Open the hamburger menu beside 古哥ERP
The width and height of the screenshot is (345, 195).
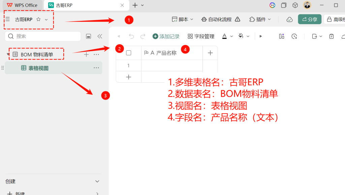(8, 19)
